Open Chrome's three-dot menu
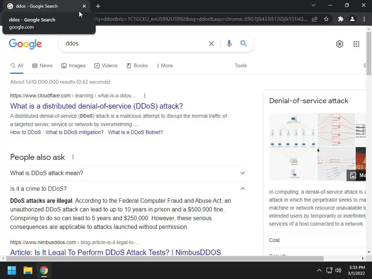Viewport: 372px width, 279px height. (x=364, y=19)
